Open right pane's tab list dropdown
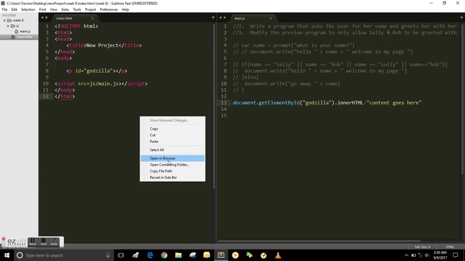Image resolution: width=465 pixels, height=261 pixels. pos(462,18)
